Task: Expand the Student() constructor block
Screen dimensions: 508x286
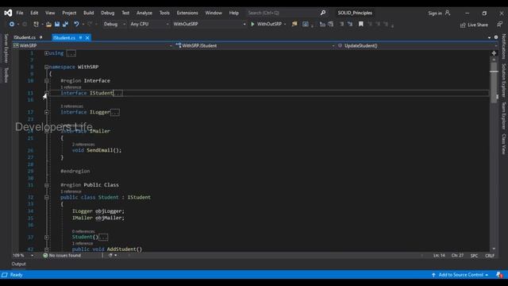Action: point(46,237)
